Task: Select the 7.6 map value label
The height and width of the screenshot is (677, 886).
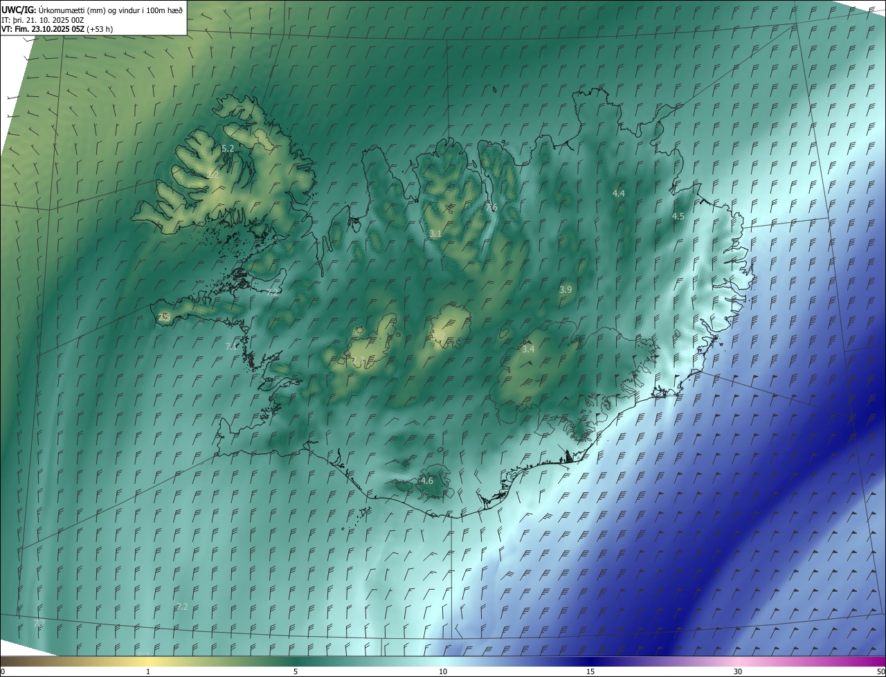Action: pyautogui.click(x=491, y=208)
